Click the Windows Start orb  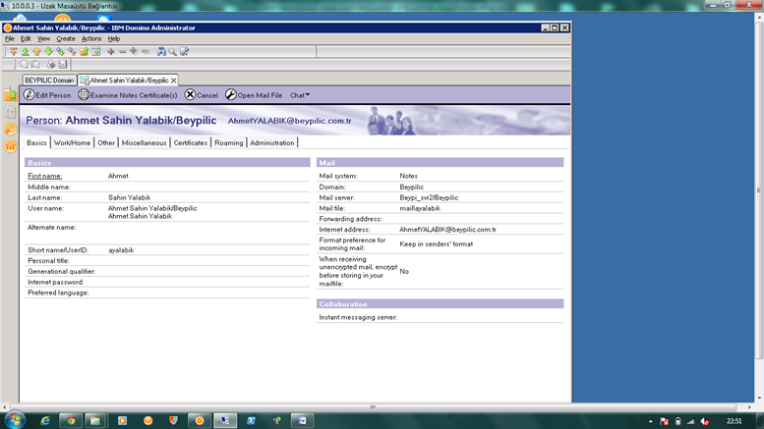pos(15,420)
